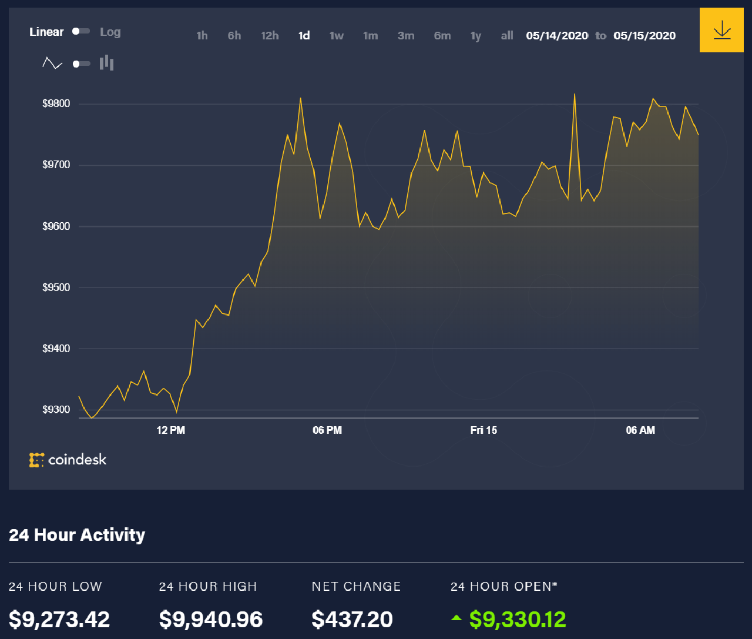Switch to the 6m time range
The height and width of the screenshot is (639, 752).
[x=442, y=36]
